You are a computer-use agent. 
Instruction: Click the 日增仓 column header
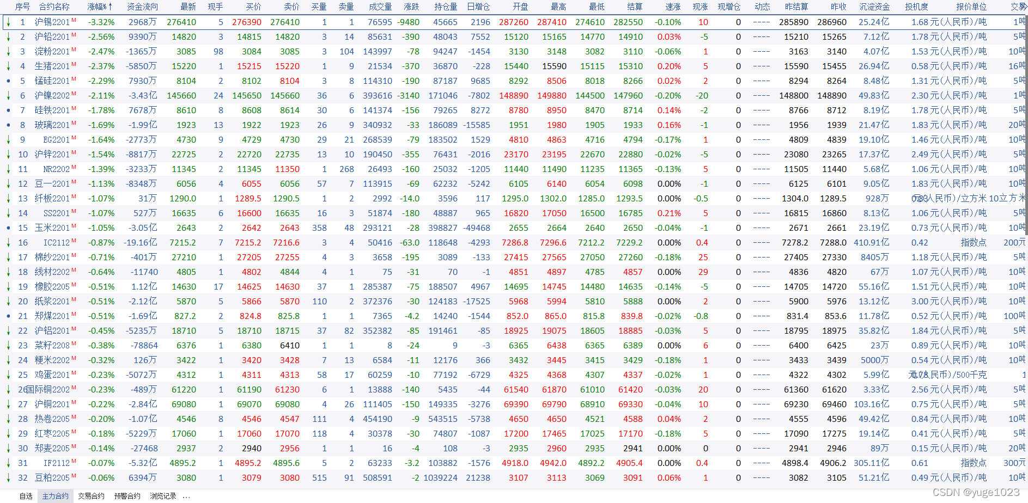478,7
